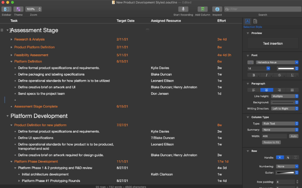Set paragraph alignment to right
The height and width of the screenshot is (188, 302).
[279, 90]
